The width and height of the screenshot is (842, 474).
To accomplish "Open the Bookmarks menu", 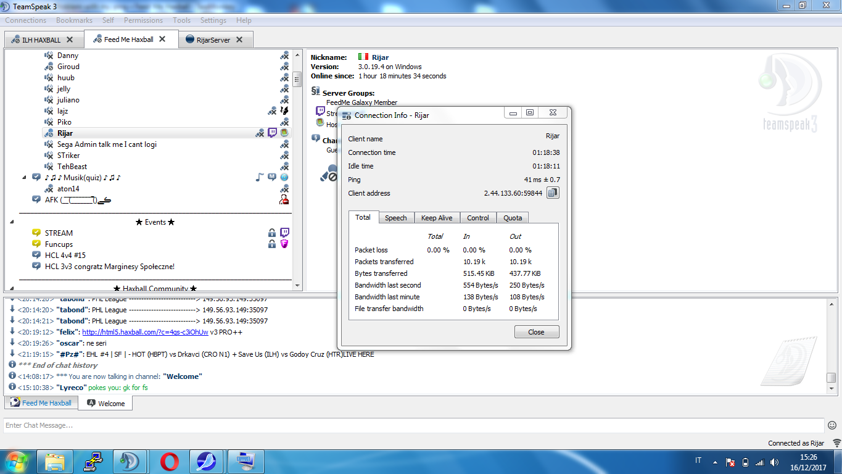I will click(x=74, y=20).
